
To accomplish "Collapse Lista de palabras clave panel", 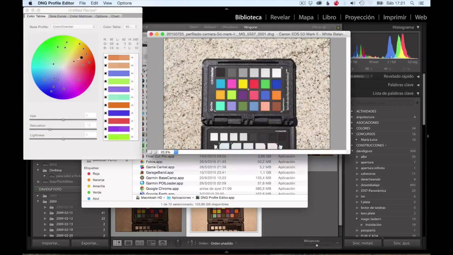I will (x=418, y=93).
